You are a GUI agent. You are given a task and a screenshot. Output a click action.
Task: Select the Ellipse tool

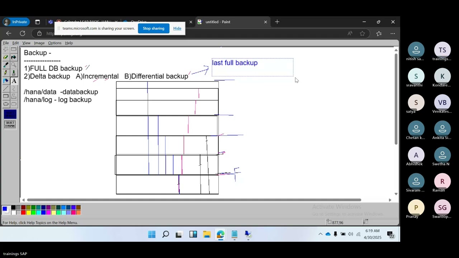coord(6,104)
